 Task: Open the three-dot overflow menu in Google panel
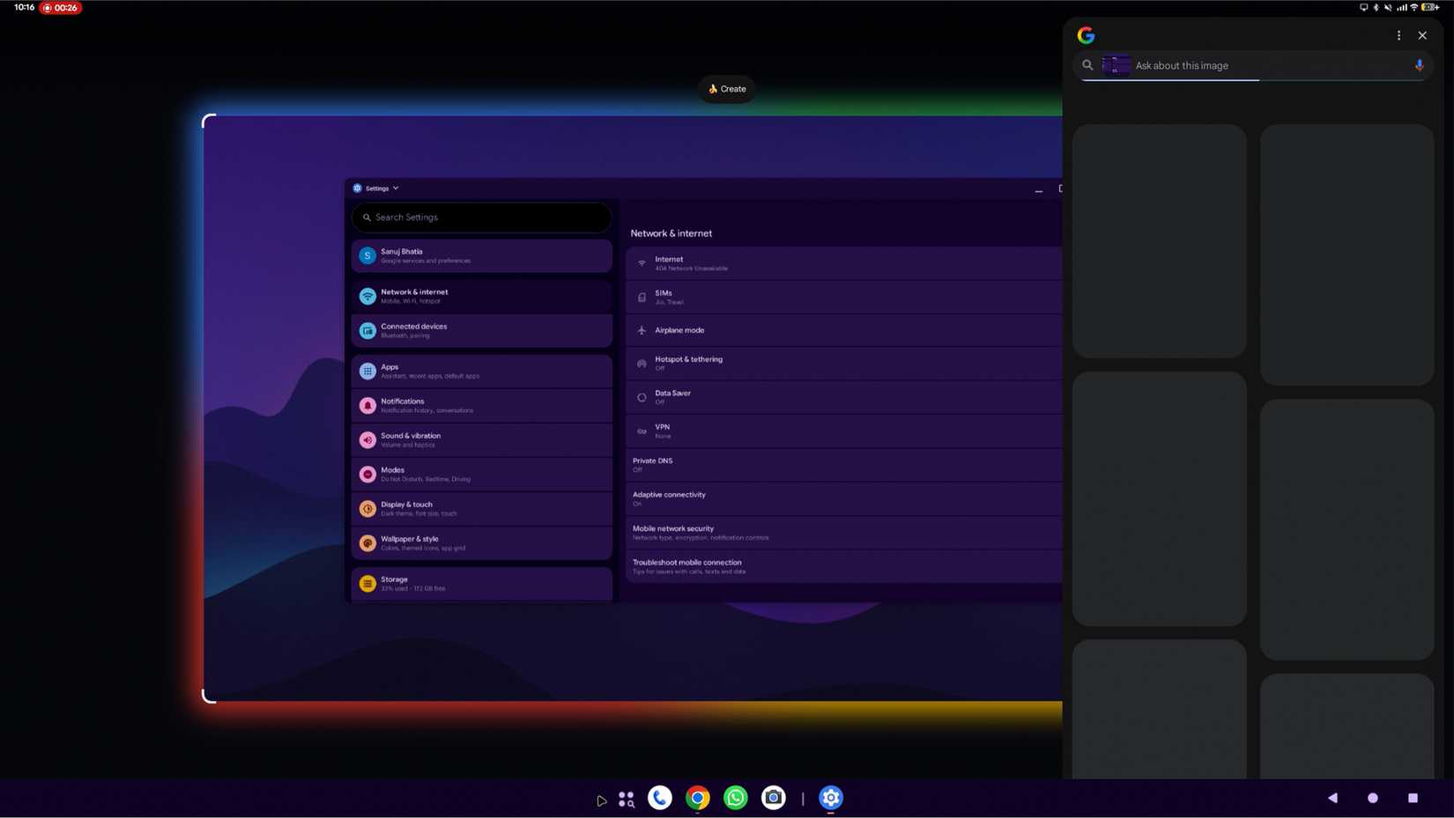tap(1398, 35)
